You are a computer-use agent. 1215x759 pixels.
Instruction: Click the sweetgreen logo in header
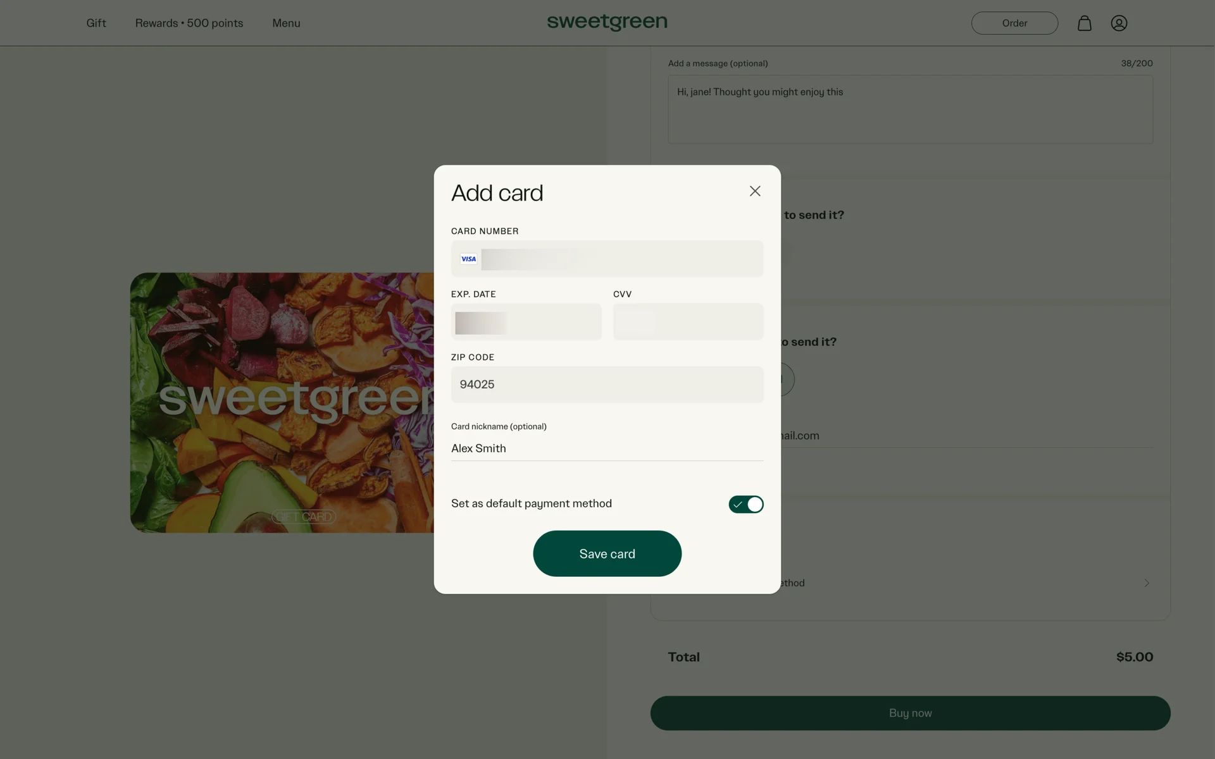[x=607, y=22]
